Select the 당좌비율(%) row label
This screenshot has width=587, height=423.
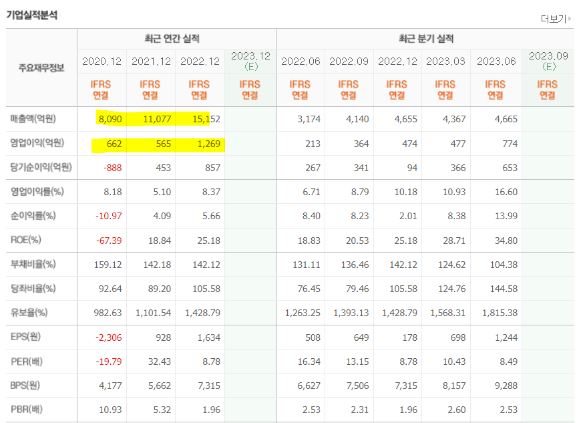pos(33,289)
